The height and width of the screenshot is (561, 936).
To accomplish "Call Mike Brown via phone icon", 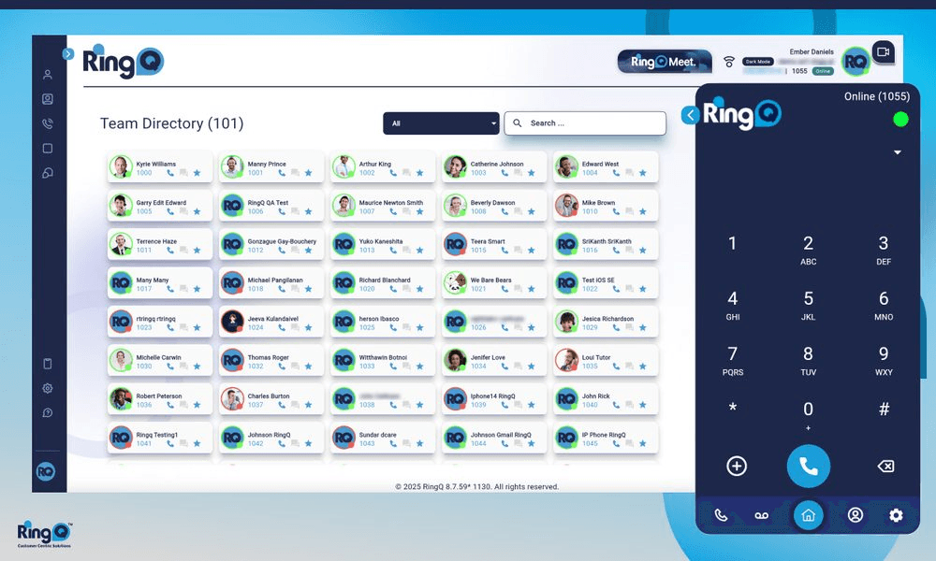I will [616, 211].
